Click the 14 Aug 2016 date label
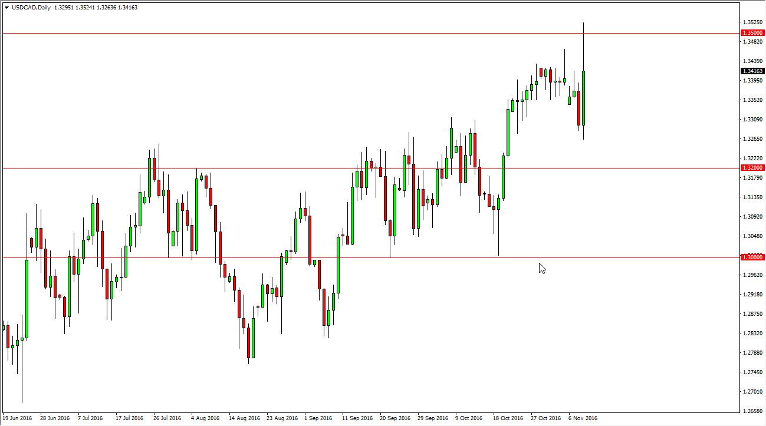The width and height of the screenshot is (766, 426). (x=245, y=418)
